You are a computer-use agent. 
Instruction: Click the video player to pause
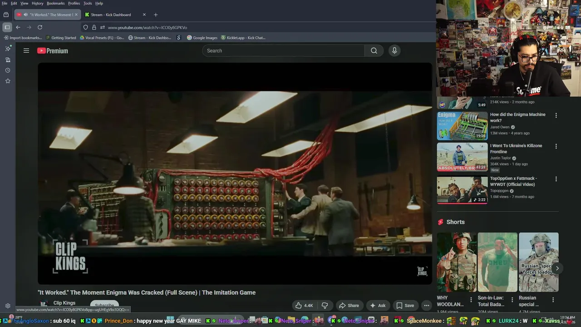coord(235,173)
